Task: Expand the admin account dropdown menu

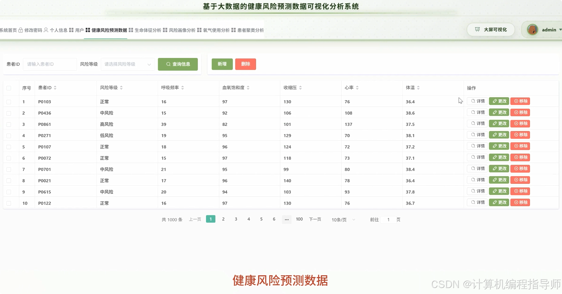Action: click(560, 30)
